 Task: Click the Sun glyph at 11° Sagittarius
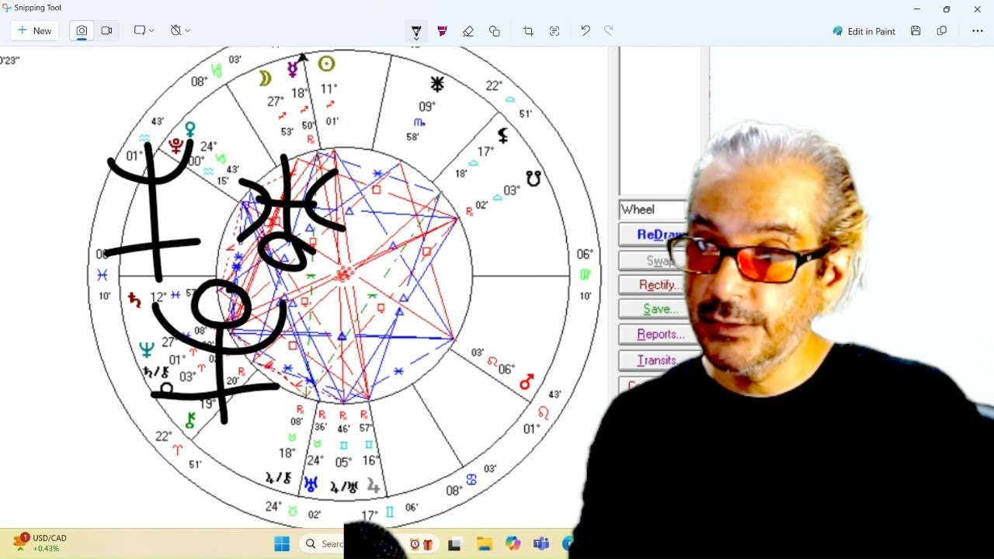[x=327, y=64]
